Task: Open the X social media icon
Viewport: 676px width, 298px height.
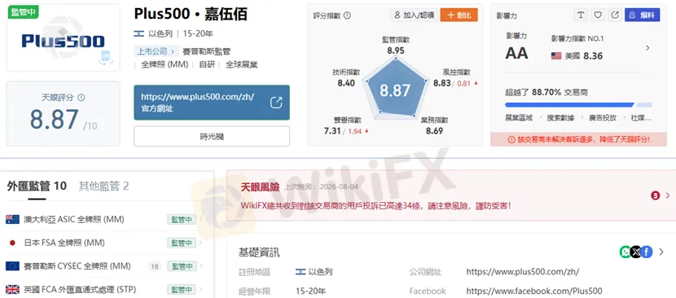Action: pyautogui.click(x=635, y=252)
